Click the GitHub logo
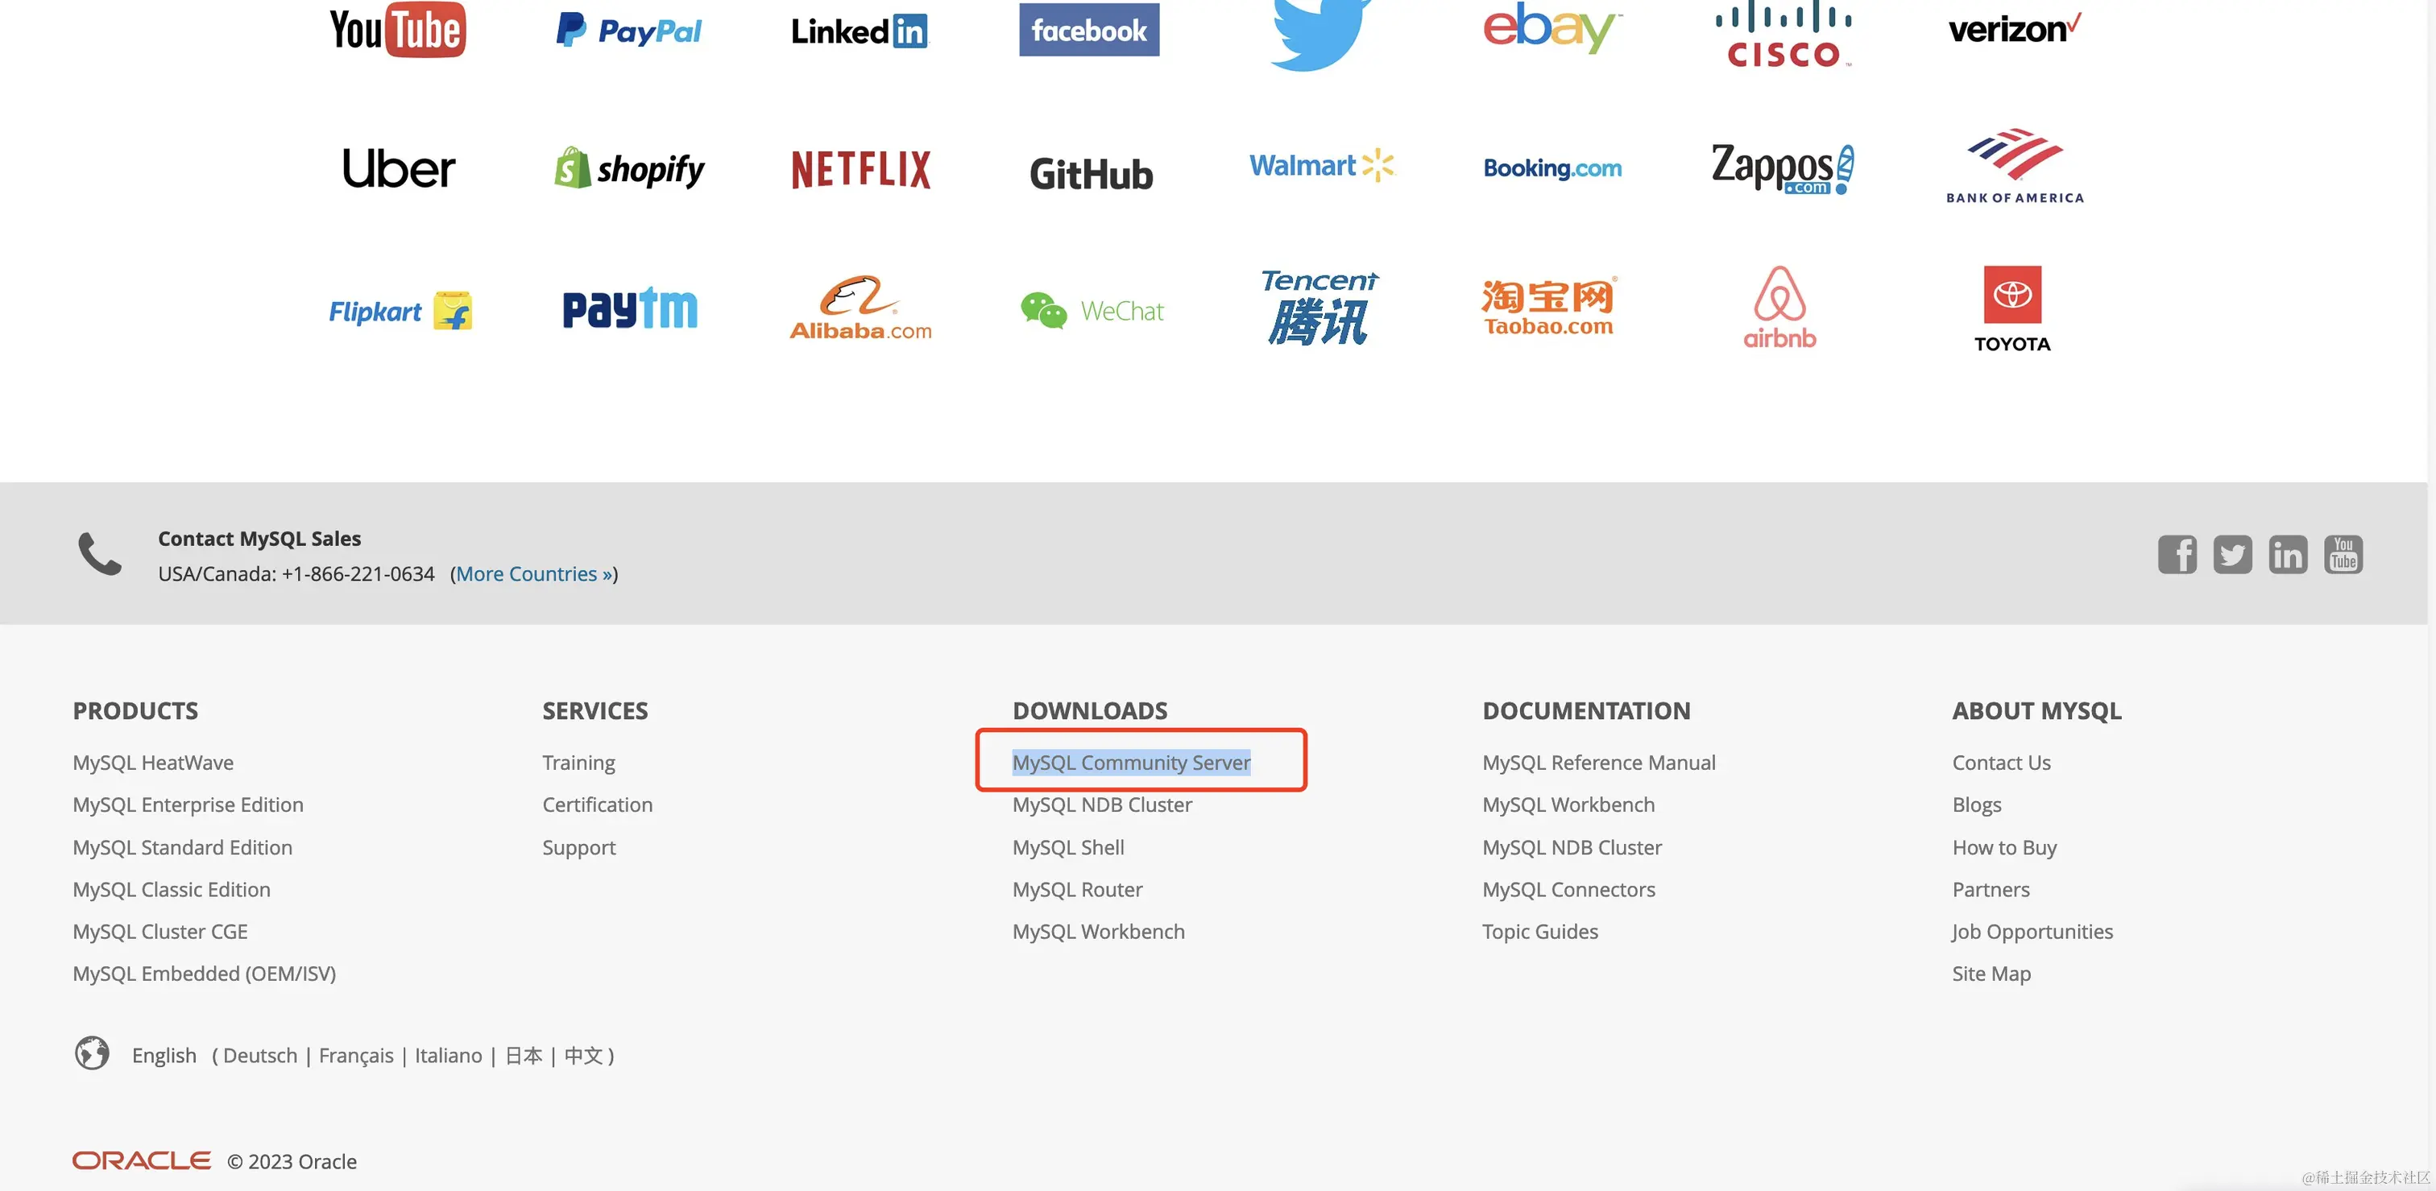The height and width of the screenshot is (1191, 2436). point(1091,174)
